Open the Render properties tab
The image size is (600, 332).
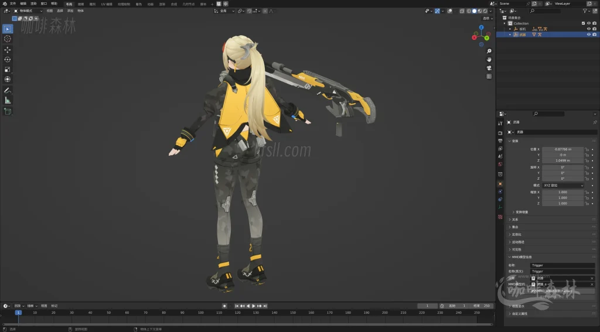click(500, 133)
